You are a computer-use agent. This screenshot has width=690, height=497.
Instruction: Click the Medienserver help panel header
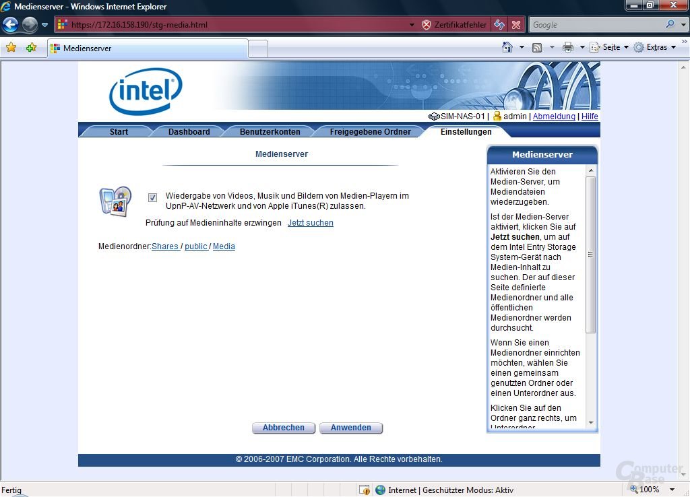pos(542,154)
